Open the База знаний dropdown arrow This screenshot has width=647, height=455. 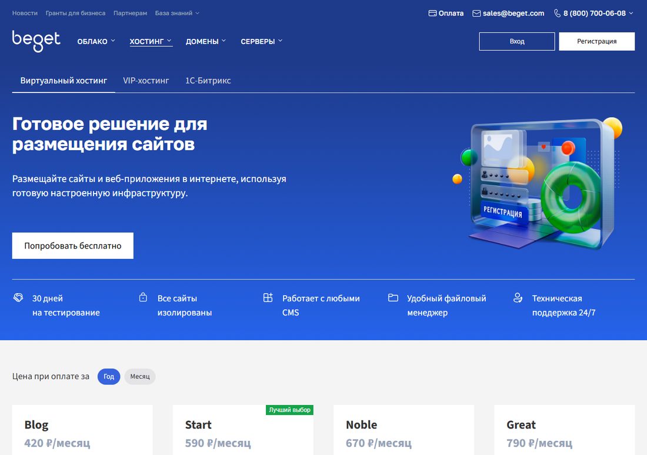tap(197, 13)
